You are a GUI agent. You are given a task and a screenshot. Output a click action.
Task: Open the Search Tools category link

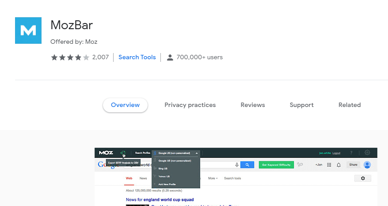(x=137, y=57)
